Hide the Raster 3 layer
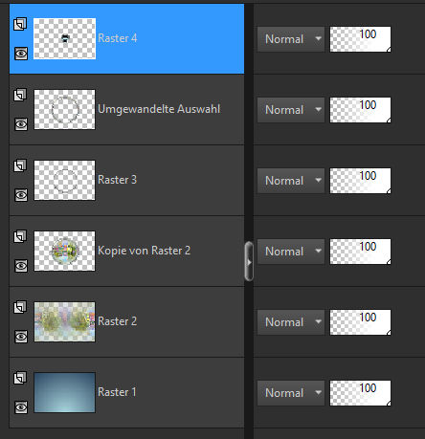Viewport: 425px width, 439px height. pyautogui.click(x=21, y=195)
